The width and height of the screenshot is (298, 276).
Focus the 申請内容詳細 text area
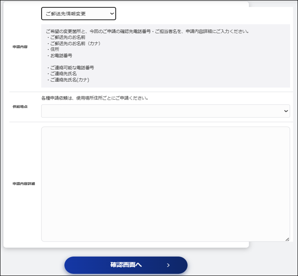point(165,184)
